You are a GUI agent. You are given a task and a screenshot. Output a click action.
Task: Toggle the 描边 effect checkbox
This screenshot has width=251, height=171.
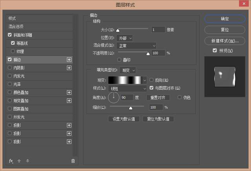9,59
